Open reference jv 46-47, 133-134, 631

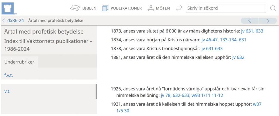(224, 40)
